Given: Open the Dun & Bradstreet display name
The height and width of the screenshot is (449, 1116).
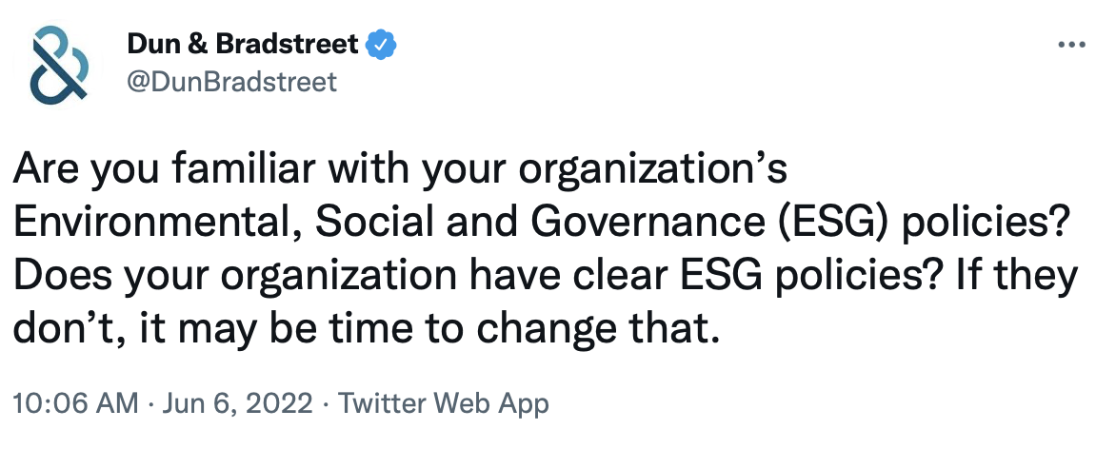Looking at the screenshot, I should coord(243,44).
